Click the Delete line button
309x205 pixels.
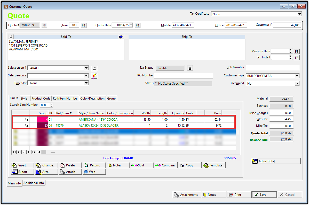coord(70,165)
